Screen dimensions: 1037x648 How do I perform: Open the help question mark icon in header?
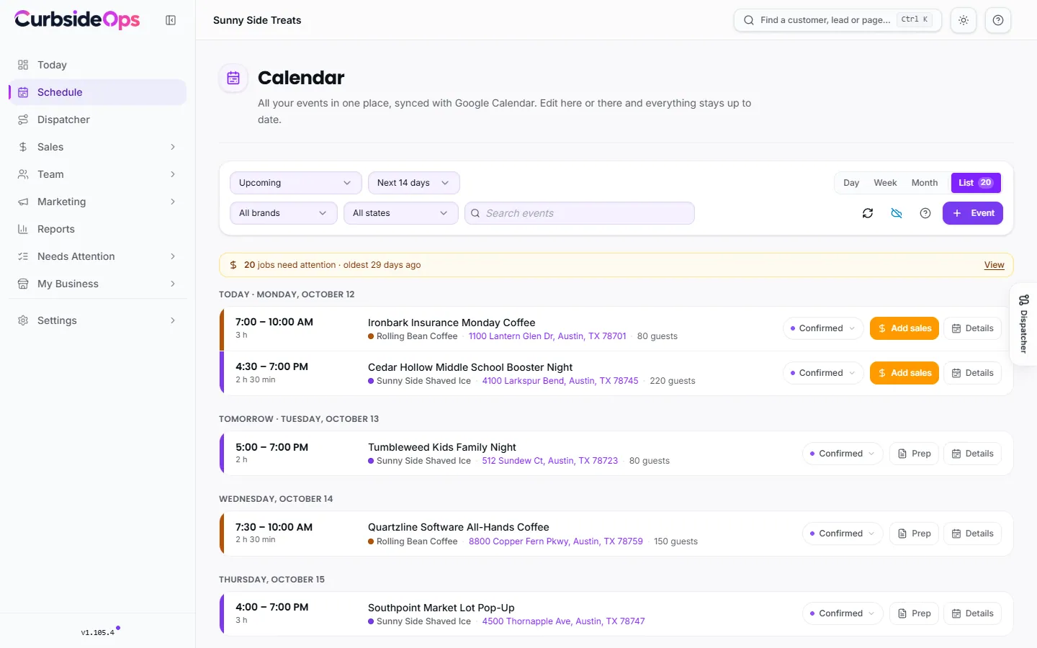tap(998, 20)
